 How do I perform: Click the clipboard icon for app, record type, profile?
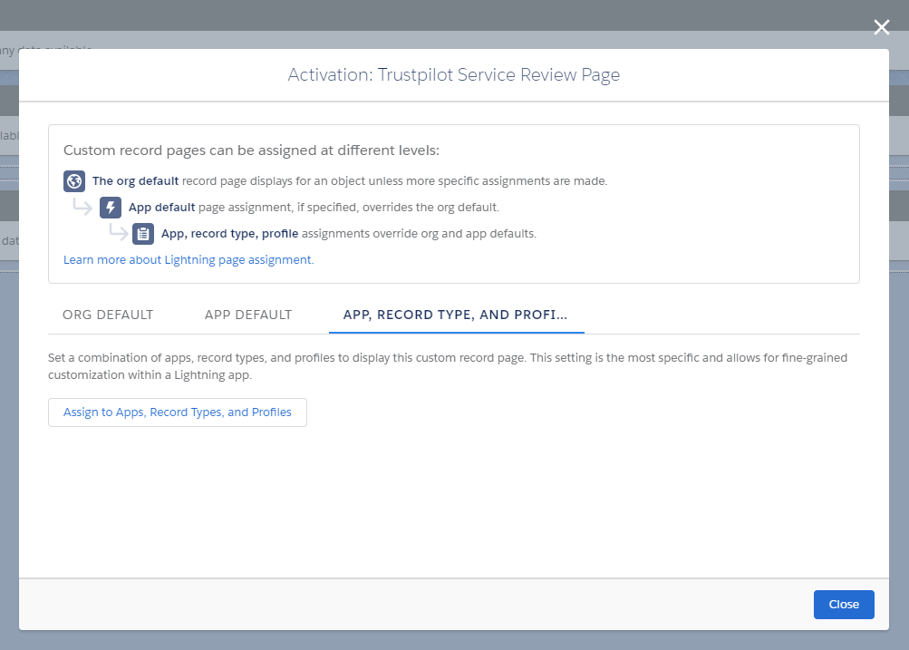pyautogui.click(x=143, y=233)
